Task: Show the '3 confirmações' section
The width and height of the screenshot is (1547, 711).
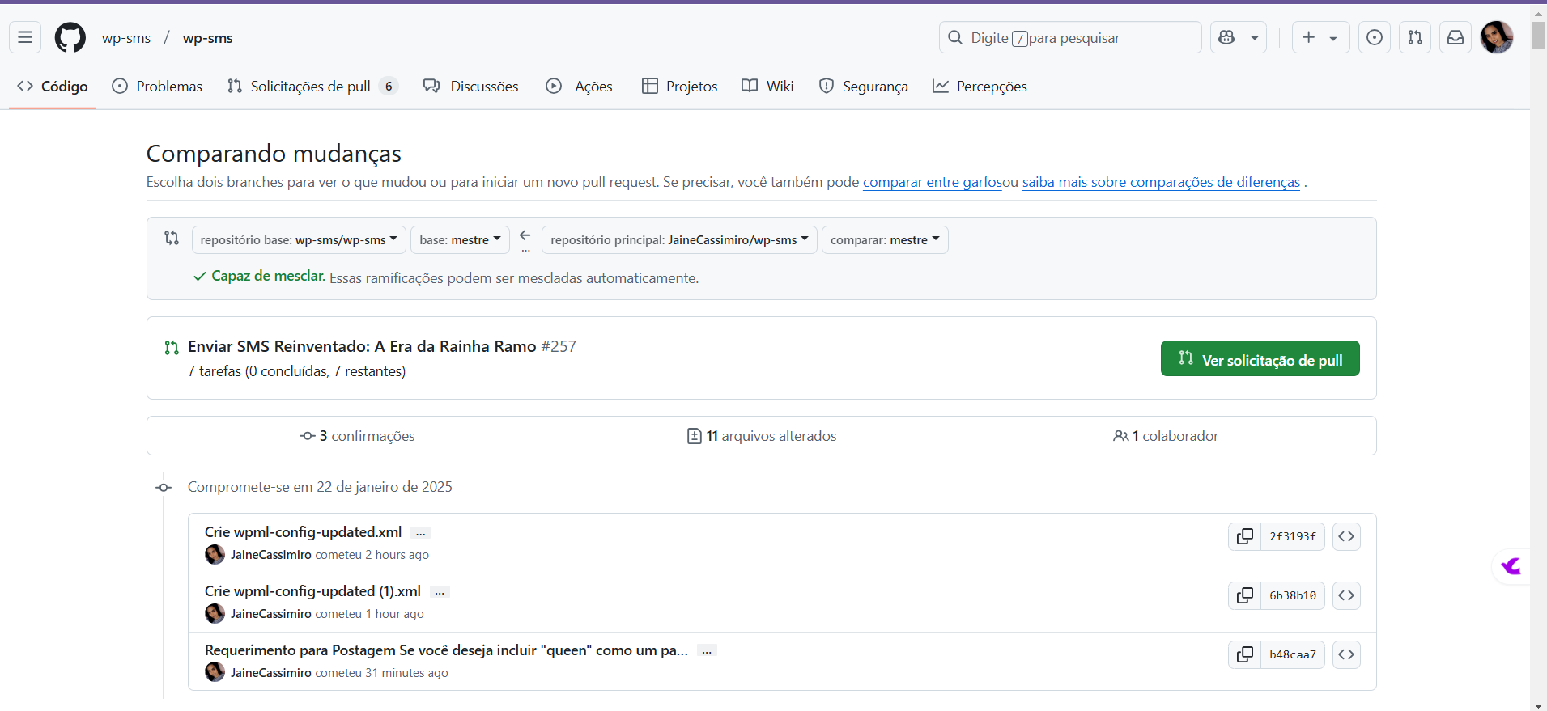Action: click(357, 436)
